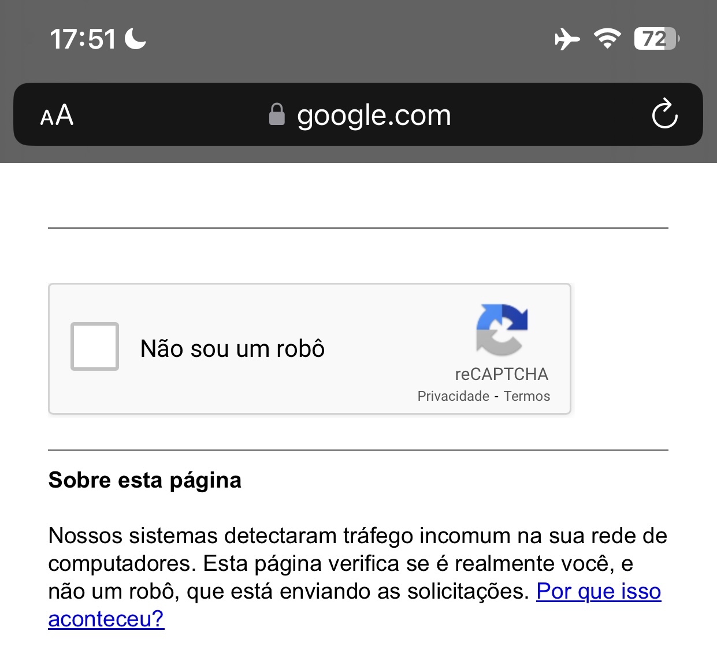Tap the battery indicator showing 72
The image size is (717, 664).
click(x=656, y=39)
